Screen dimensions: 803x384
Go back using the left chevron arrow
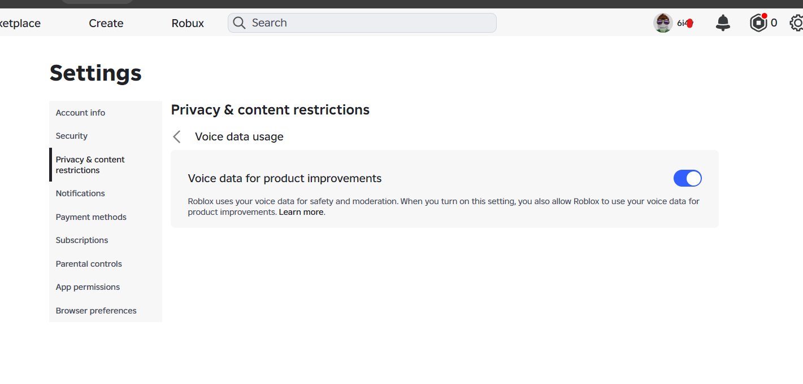click(x=177, y=136)
